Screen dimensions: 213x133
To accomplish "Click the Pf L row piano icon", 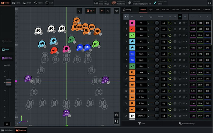I will coord(132,41).
